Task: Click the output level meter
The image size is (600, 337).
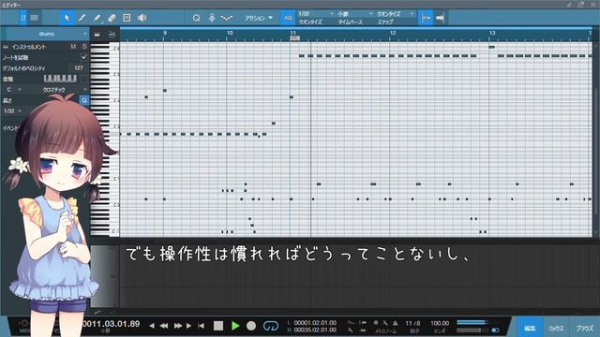Action: point(472,322)
